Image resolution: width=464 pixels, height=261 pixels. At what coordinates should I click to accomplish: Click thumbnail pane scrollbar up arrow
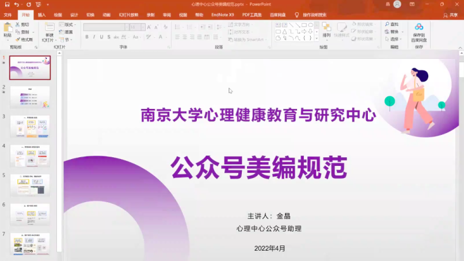[x=59, y=53]
